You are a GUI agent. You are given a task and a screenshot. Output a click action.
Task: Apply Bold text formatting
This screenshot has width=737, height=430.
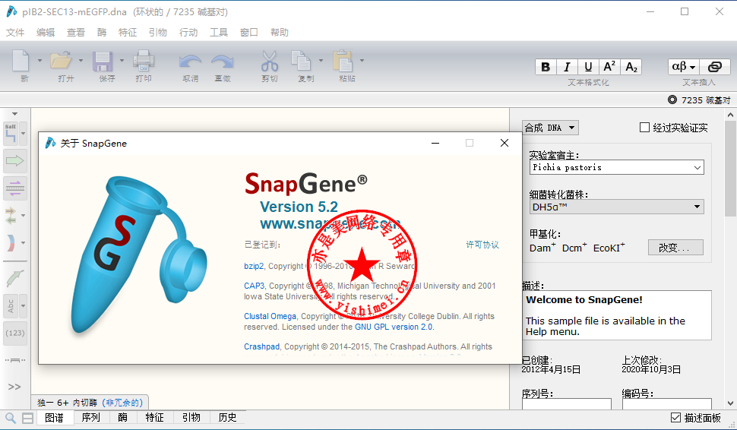(x=546, y=67)
